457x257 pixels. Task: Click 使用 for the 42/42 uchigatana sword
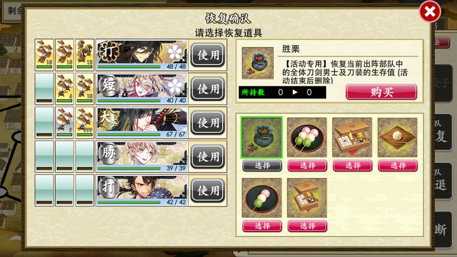[208, 191]
